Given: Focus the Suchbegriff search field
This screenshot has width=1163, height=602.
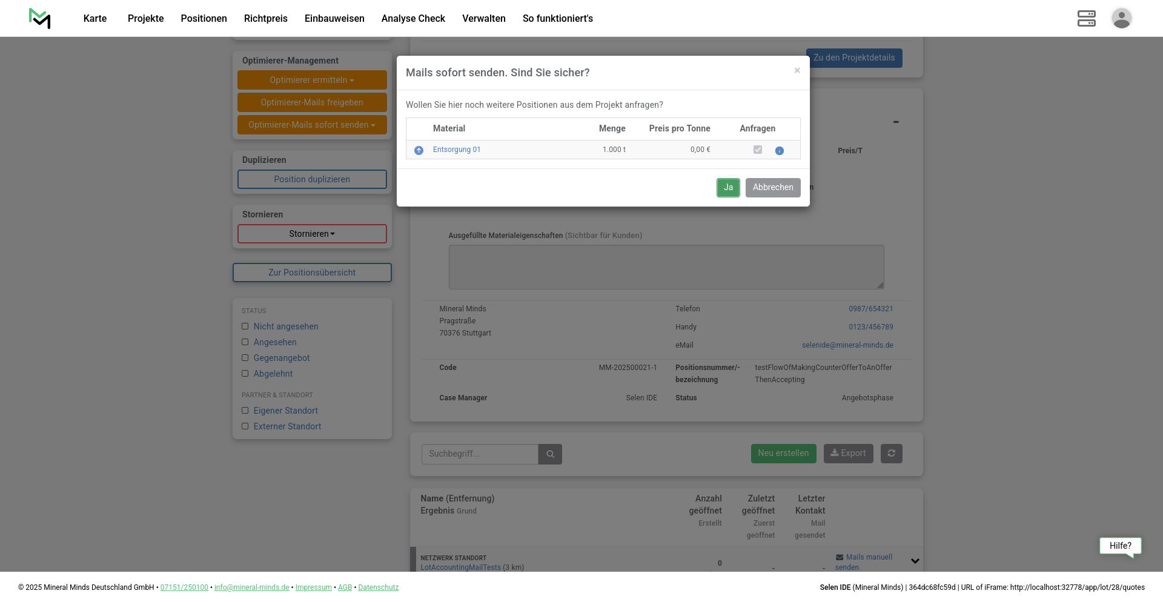Looking at the screenshot, I should tap(480, 454).
